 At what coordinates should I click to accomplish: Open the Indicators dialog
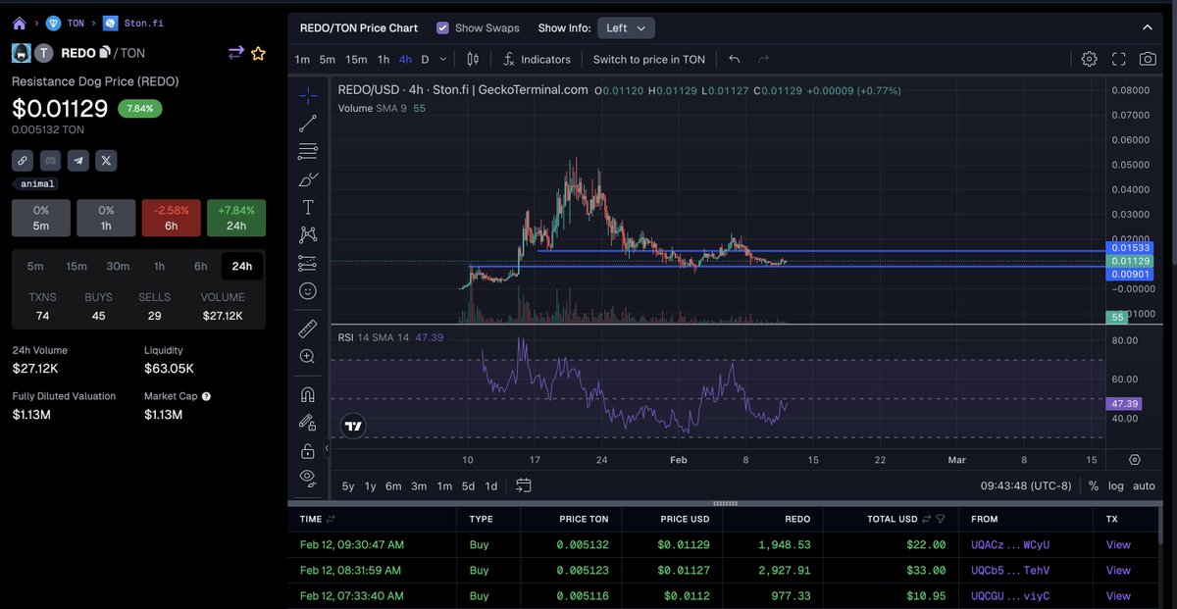click(537, 59)
